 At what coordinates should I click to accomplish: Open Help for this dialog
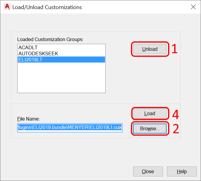point(182,171)
